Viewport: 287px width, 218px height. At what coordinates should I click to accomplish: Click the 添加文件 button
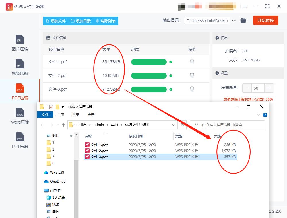[56, 21]
